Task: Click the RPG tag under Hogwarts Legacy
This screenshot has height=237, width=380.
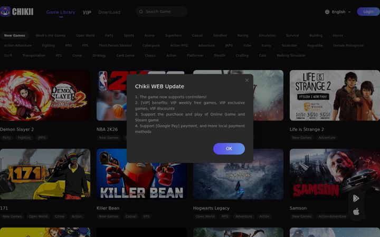Action: coord(225,216)
